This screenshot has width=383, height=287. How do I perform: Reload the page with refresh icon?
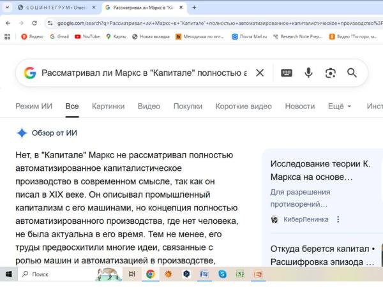click(34, 23)
